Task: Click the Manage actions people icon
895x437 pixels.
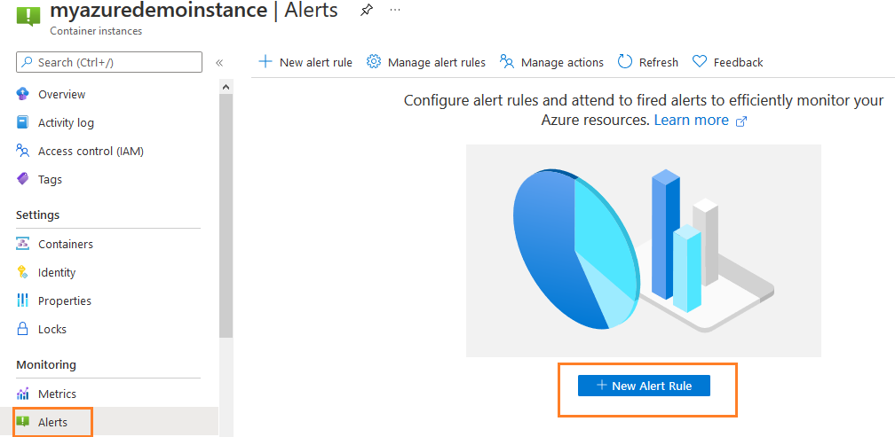Action: pyautogui.click(x=507, y=62)
